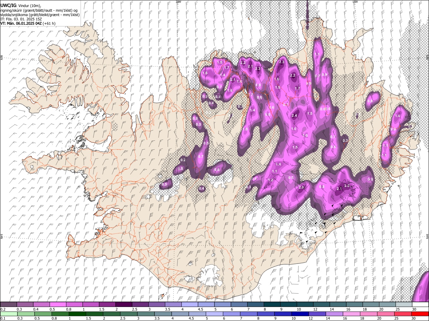Select the light lavender 4 swatch in upper legend
The image size is (429, 321).
coord(189,304)
